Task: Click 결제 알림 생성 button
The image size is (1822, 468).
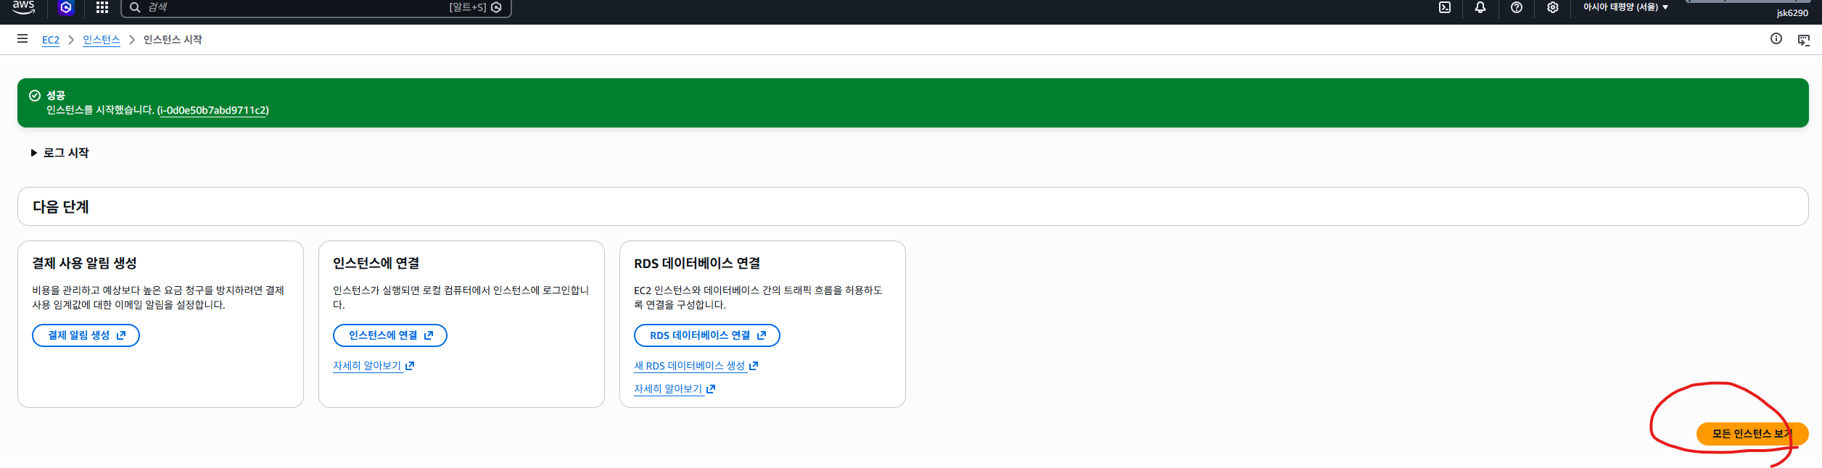Action: click(86, 335)
